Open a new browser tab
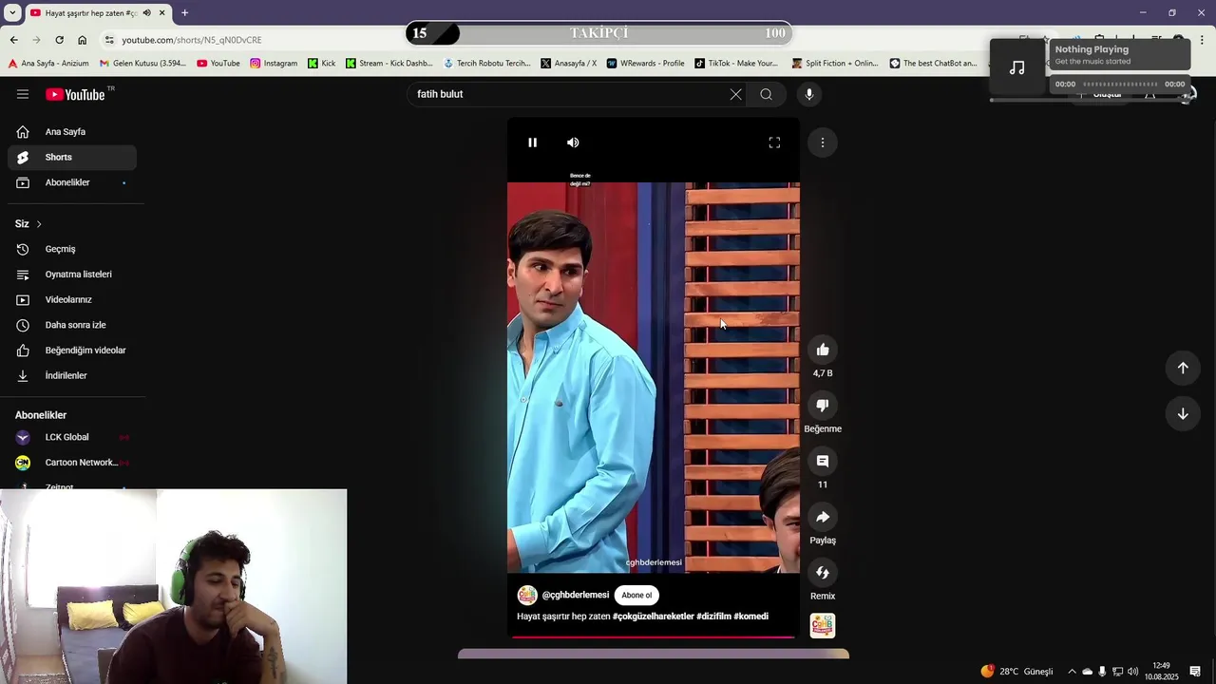This screenshot has width=1216, height=684. pos(184,13)
